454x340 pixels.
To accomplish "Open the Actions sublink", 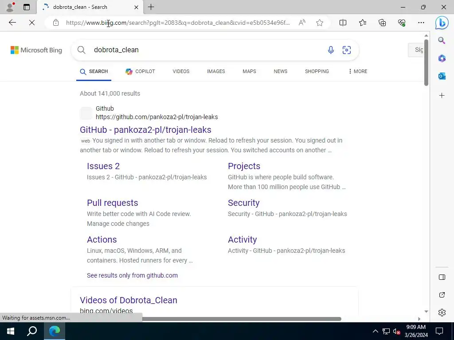I will 102,240.
